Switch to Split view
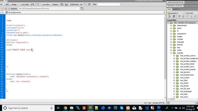The image size is (198, 111). point(7,4)
